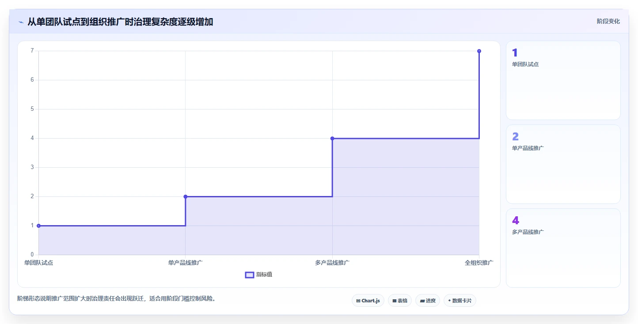Click the 单产品线推广 card label
Image resolution: width=638 pixels, height=324 pixels.
(528, 148)
